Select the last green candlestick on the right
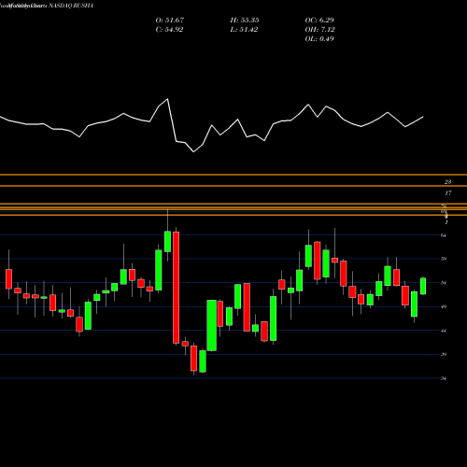467x467 pixels. pos(423,286)
